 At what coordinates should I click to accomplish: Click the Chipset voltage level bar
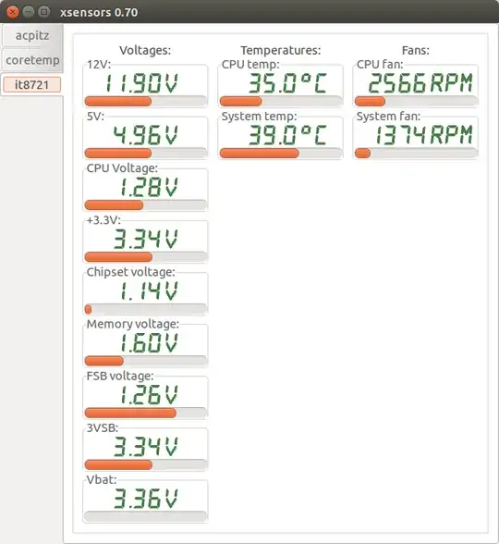146,309
